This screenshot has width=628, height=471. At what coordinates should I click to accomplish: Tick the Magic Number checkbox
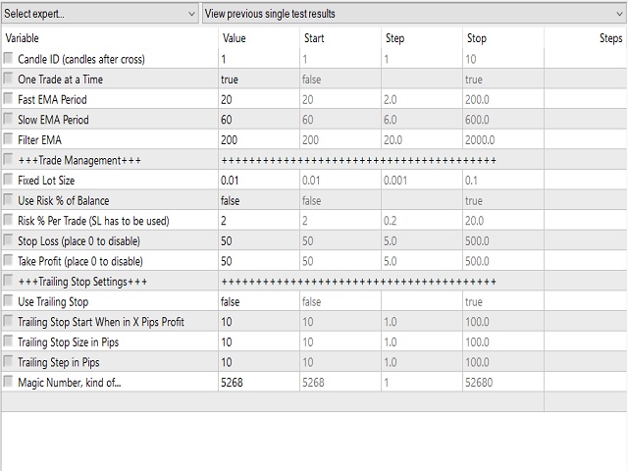click(x=8, y=382)
